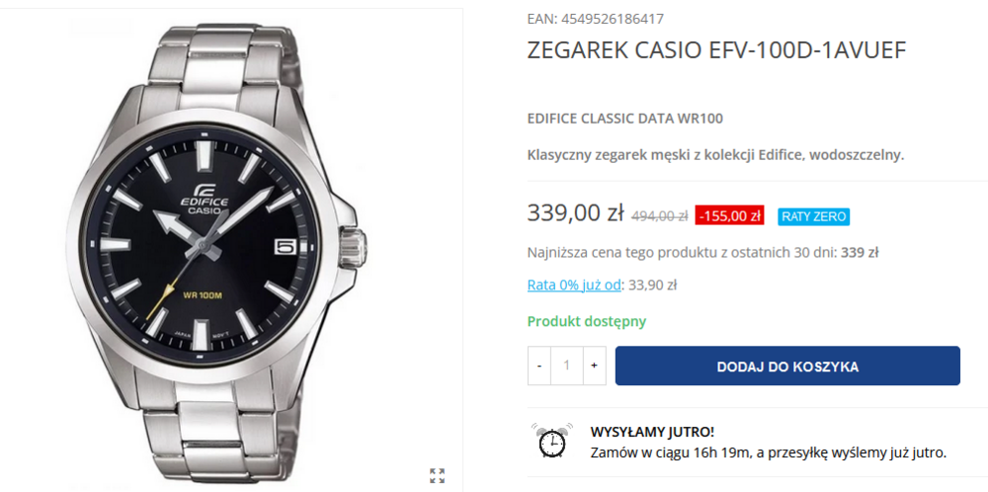Click the crossed-out 494,00 zł price
Viewport: 988px width, 492px height.
tap(659, 216)
